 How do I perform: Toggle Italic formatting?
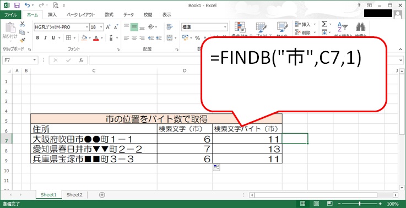45,38
